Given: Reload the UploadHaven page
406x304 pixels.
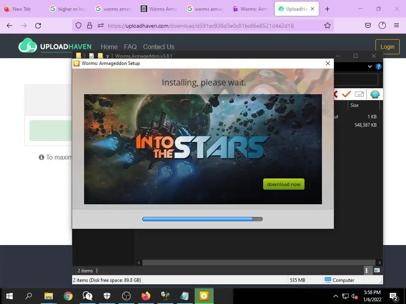Looking at the screenshot, I should [38, 25].
